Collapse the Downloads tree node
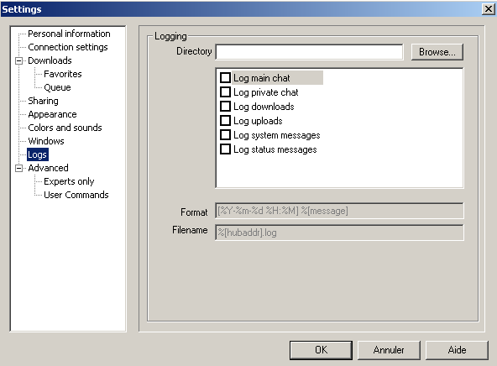Viewport: 497px width, 366px height. (x=19, y=60)
